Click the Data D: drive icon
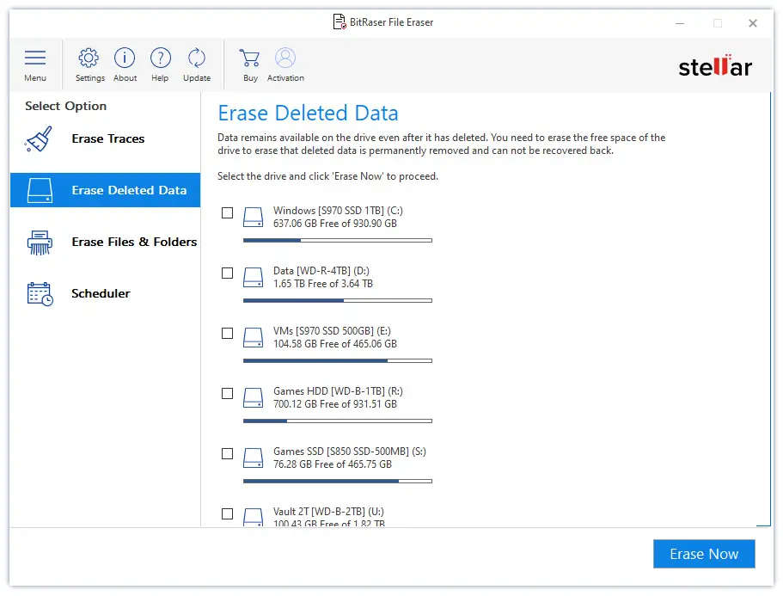Viewport: 783px width, 596px height. (x=254, y=277)
